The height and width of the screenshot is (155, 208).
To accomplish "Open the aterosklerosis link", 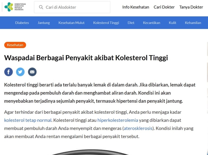I will [138, 128].
